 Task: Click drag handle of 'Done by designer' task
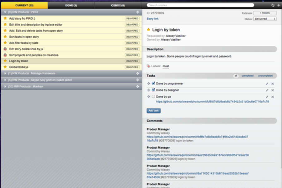coord(148,90)
